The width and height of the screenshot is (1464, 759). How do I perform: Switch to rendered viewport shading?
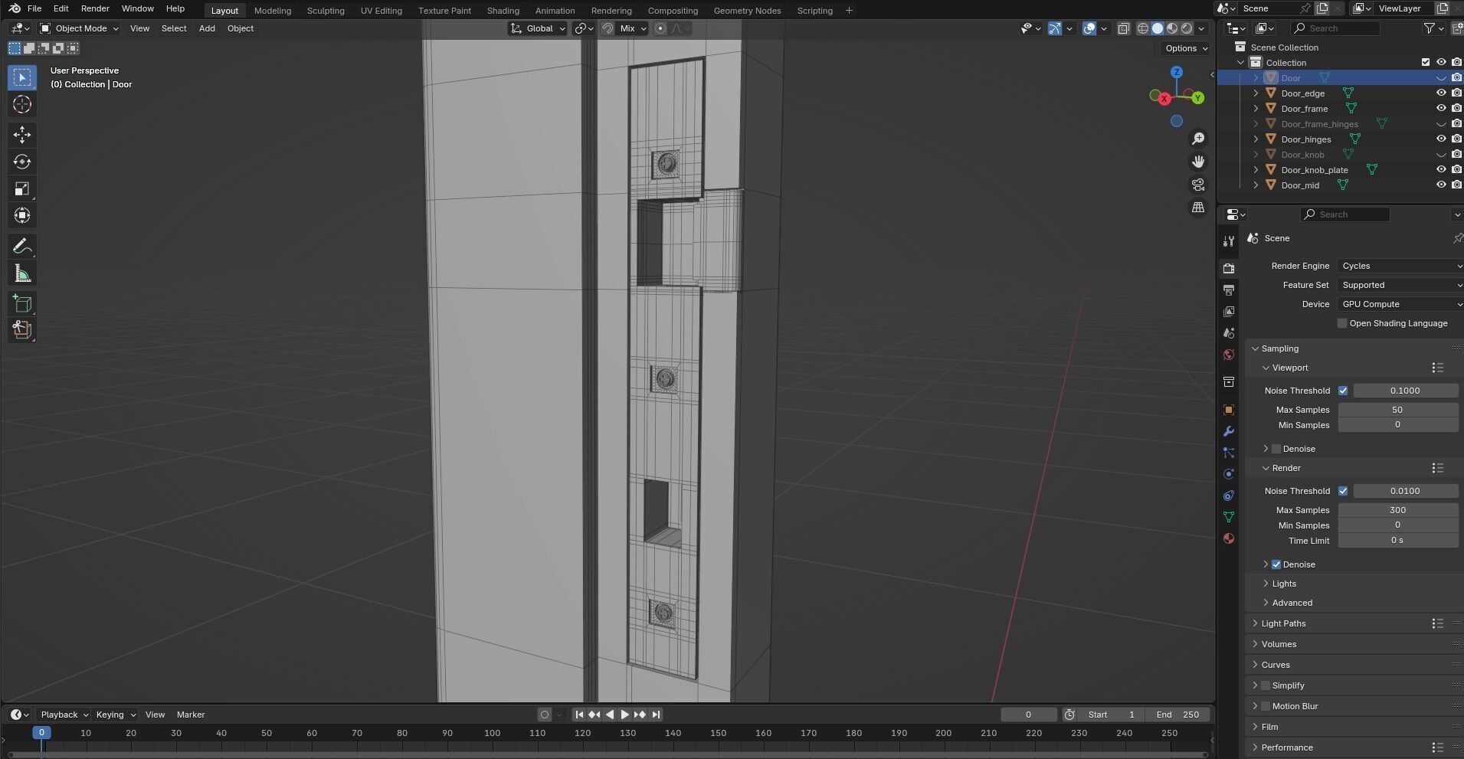coord(1187,28)
